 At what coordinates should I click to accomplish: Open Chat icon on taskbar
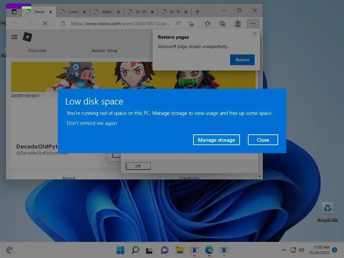pos(165,250)
